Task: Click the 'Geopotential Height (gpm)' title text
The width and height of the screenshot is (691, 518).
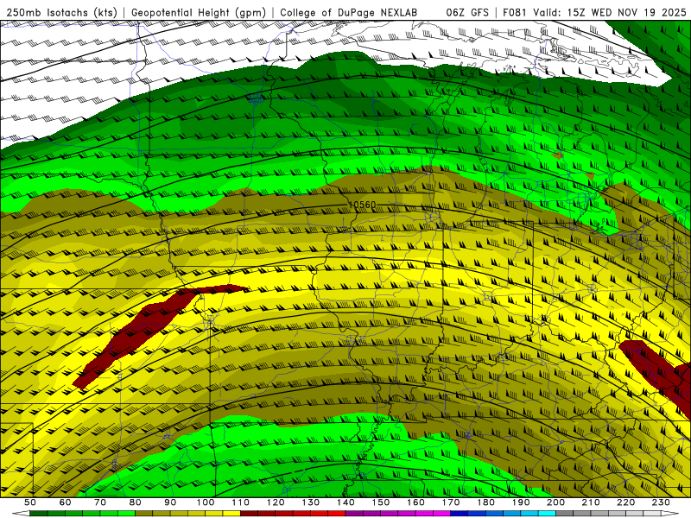Action: coord(199,12)
